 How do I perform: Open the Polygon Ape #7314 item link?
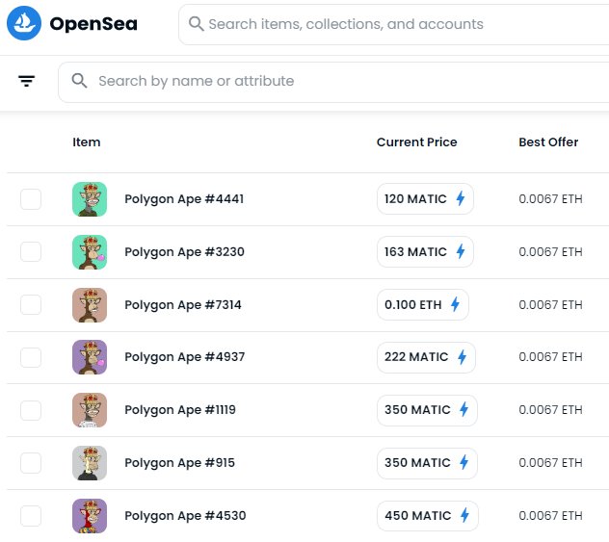(183, 305)
